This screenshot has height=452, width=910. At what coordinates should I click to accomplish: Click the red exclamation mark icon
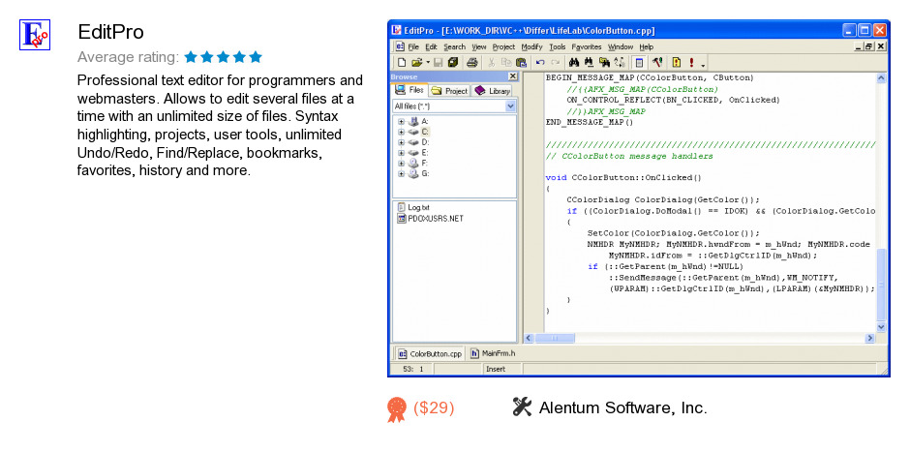click(692, 63)
